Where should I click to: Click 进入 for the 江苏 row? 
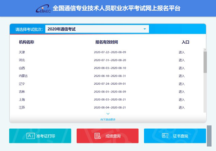(181, 107)
